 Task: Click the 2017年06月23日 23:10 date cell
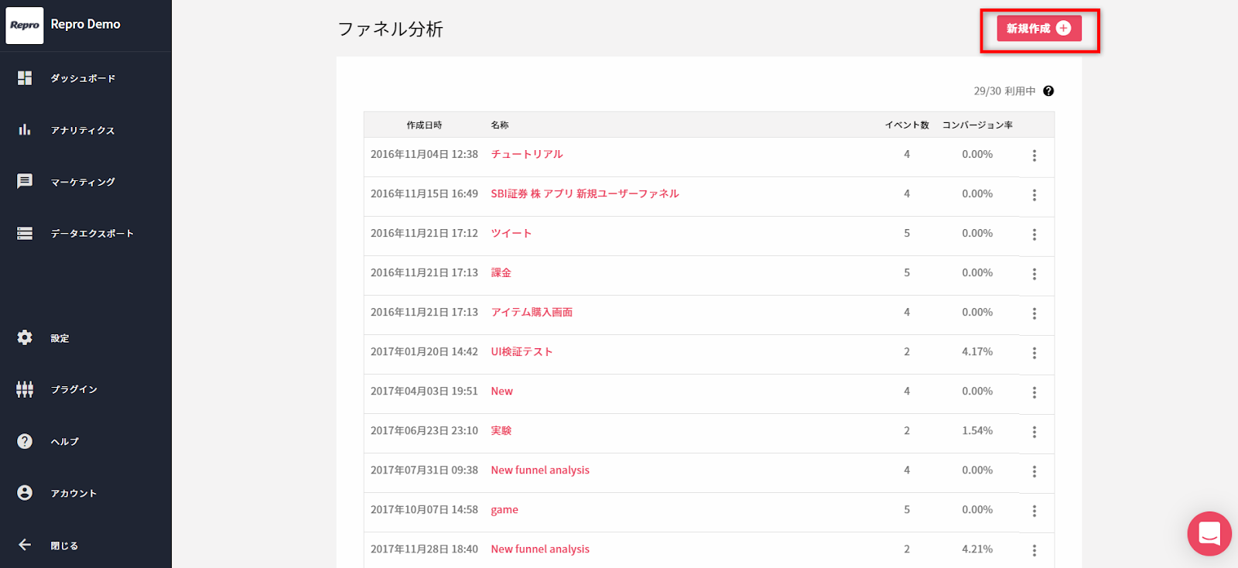tap(424, 430)
